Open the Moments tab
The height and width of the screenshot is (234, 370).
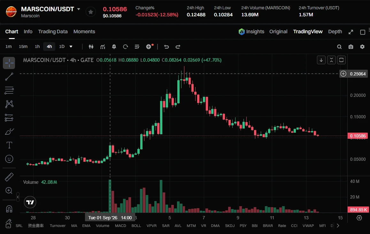[84, 31]
